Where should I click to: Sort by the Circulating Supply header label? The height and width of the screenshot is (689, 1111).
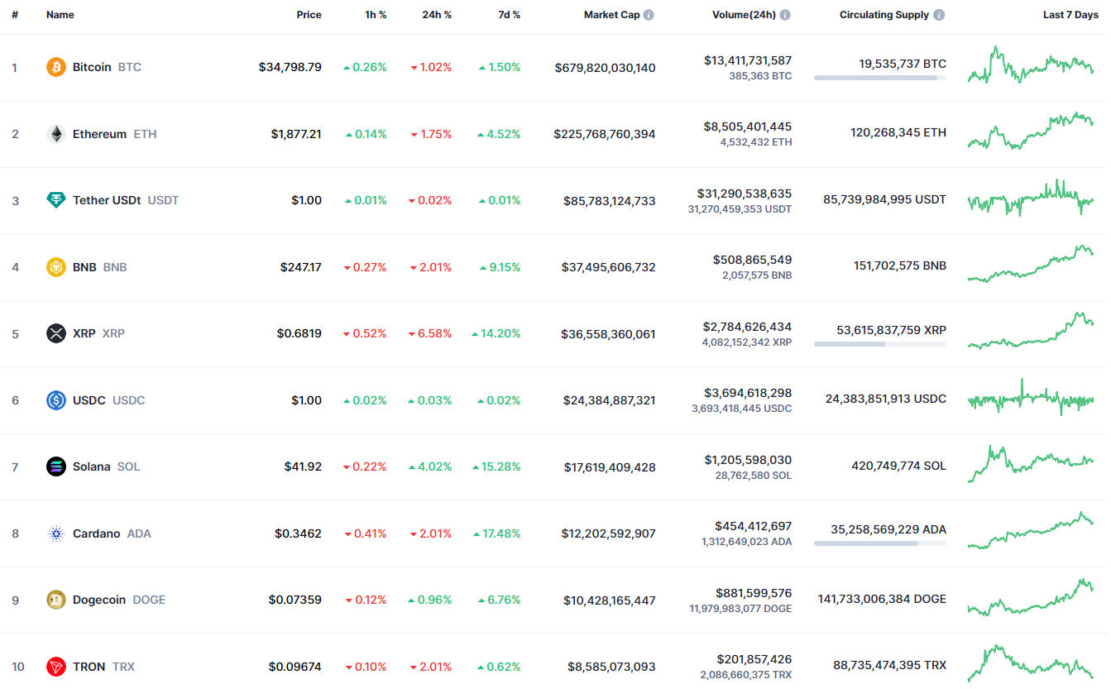coord(884,15)
